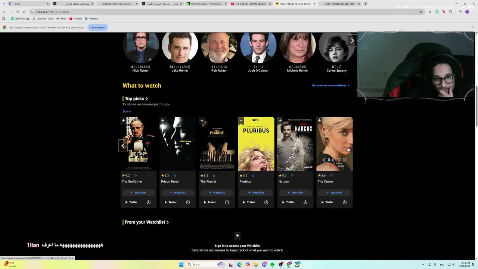Open Translate bookmark
Viewport: 478px width, 269px height.
(x=91, y=19)
